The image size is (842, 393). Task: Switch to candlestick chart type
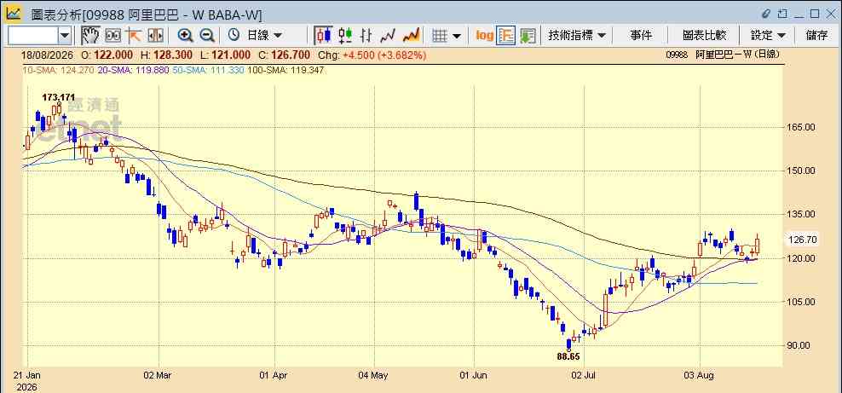click(324, 36)
